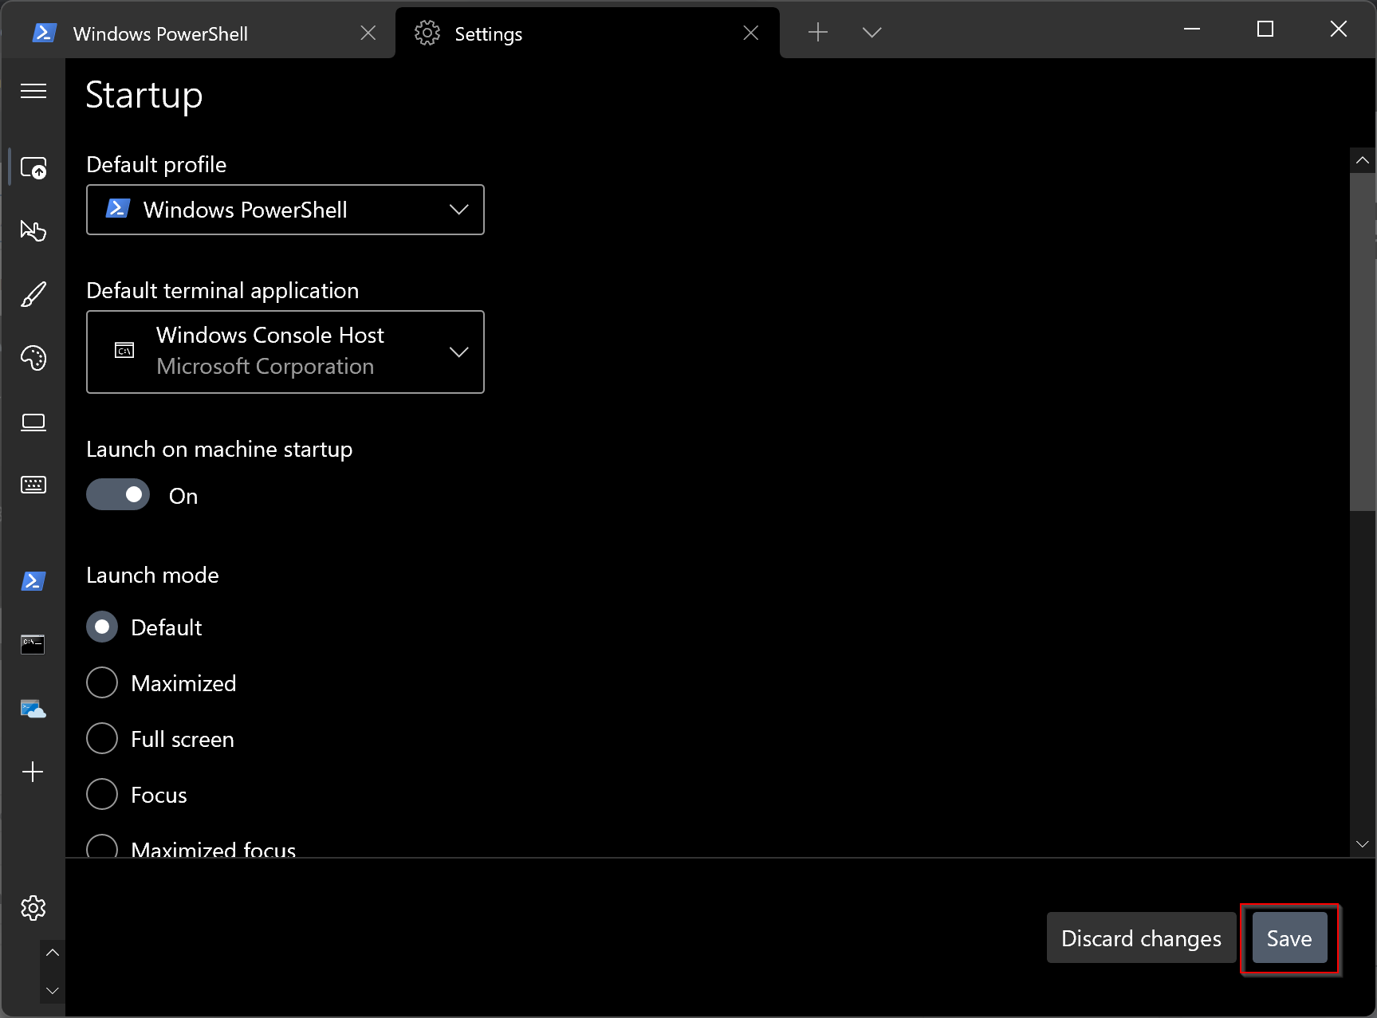
Task: Open JSON file via bottom gear icon
Action: click(33, 907)
